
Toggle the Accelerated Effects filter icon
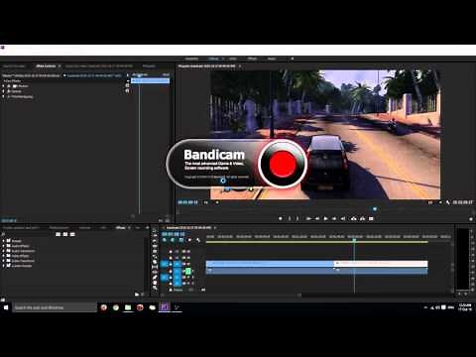(x=59, y=234)
